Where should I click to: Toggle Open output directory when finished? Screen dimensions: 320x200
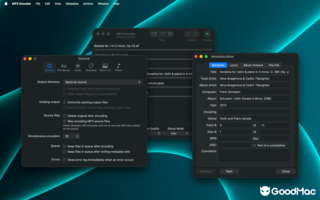point(65,94)
